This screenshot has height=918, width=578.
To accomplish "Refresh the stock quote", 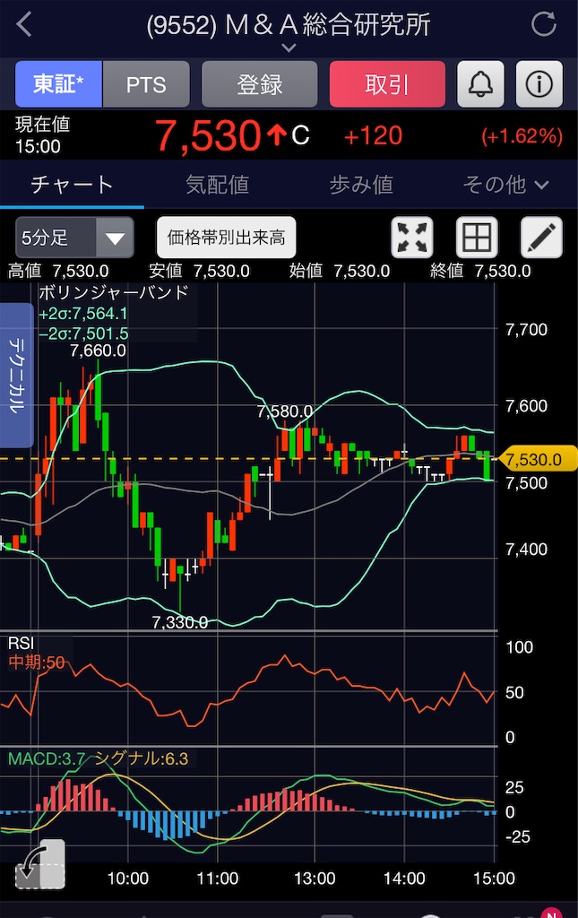I will coord(543,24).
